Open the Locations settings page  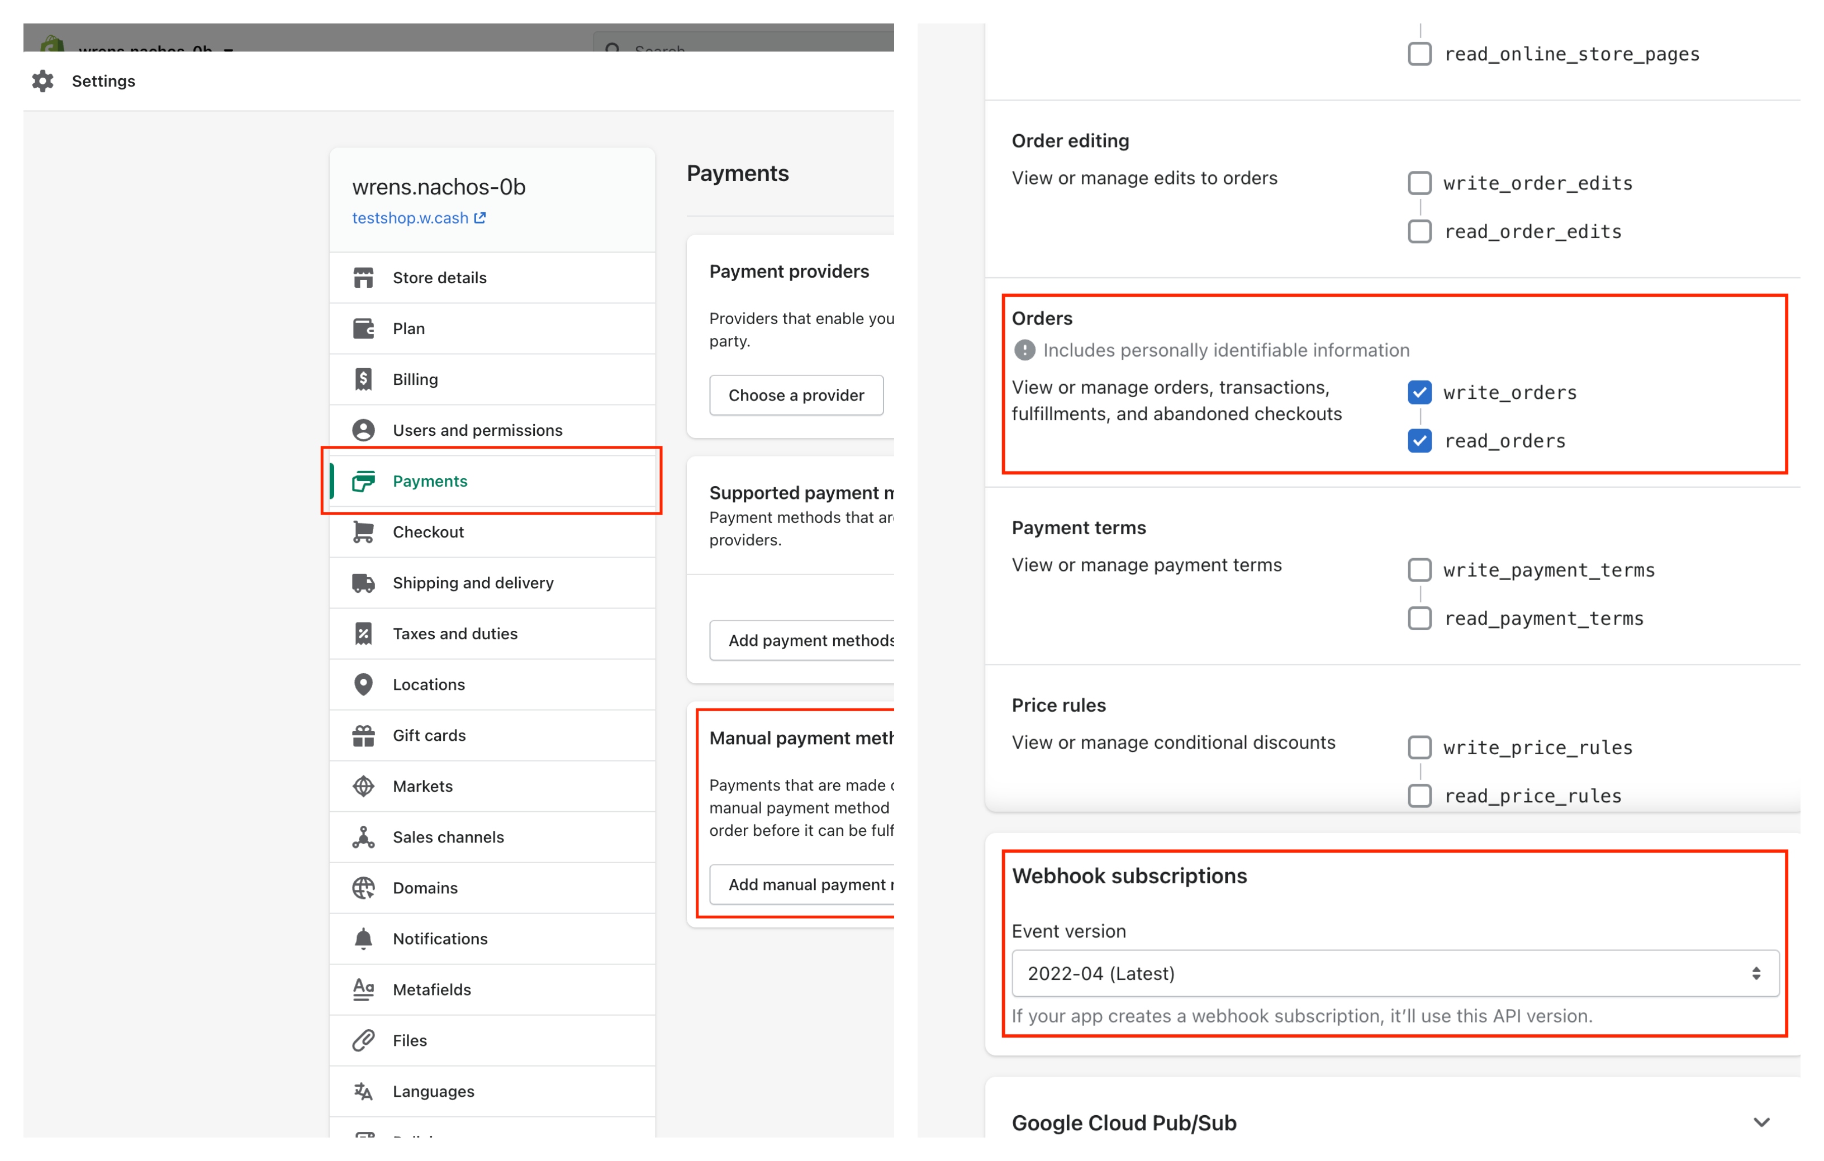pos(492,684)
